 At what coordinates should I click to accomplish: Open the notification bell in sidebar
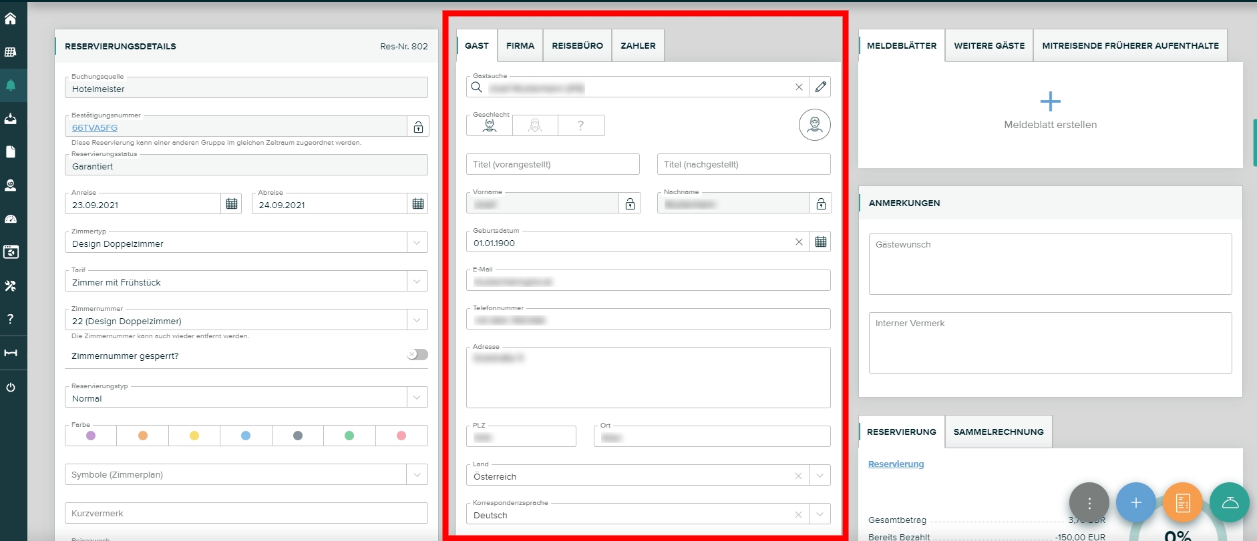(11, 85)
